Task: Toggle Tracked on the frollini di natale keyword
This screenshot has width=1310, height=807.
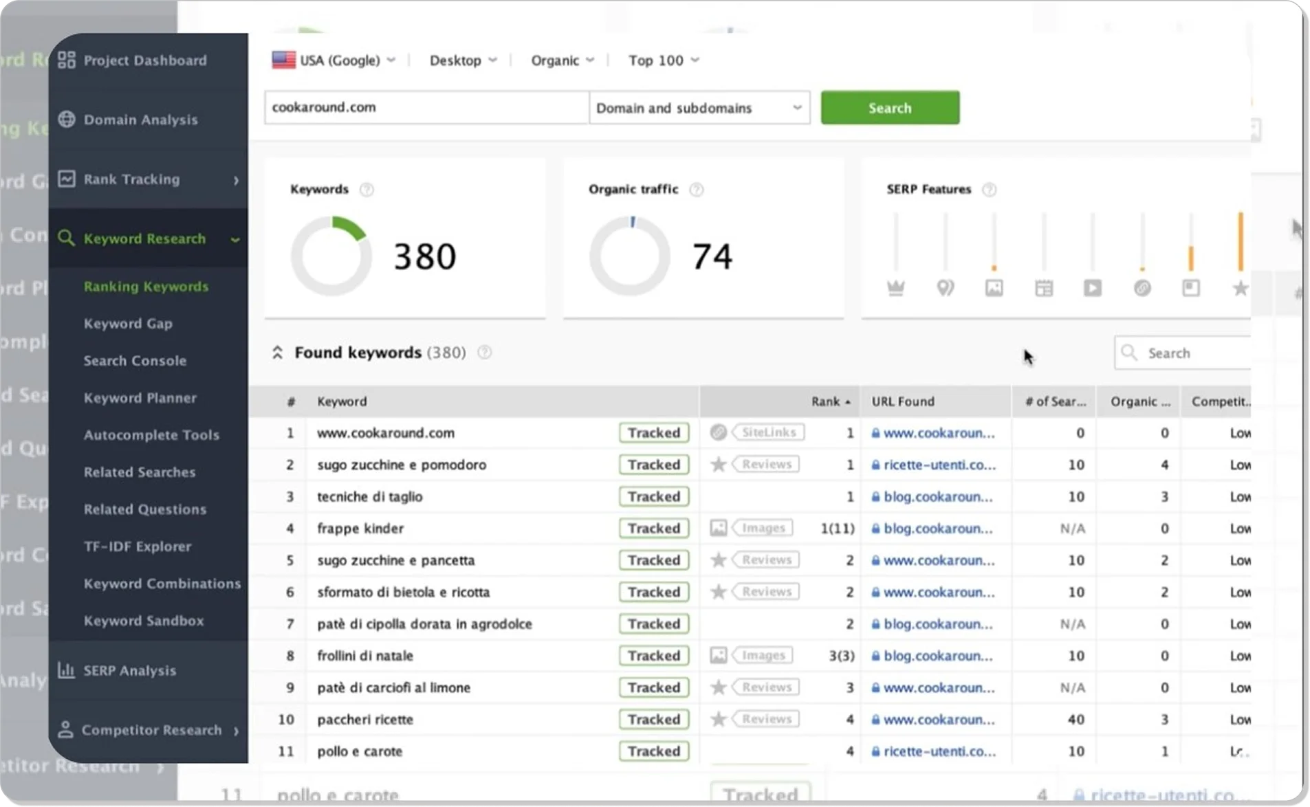Action: pos(653,655)
